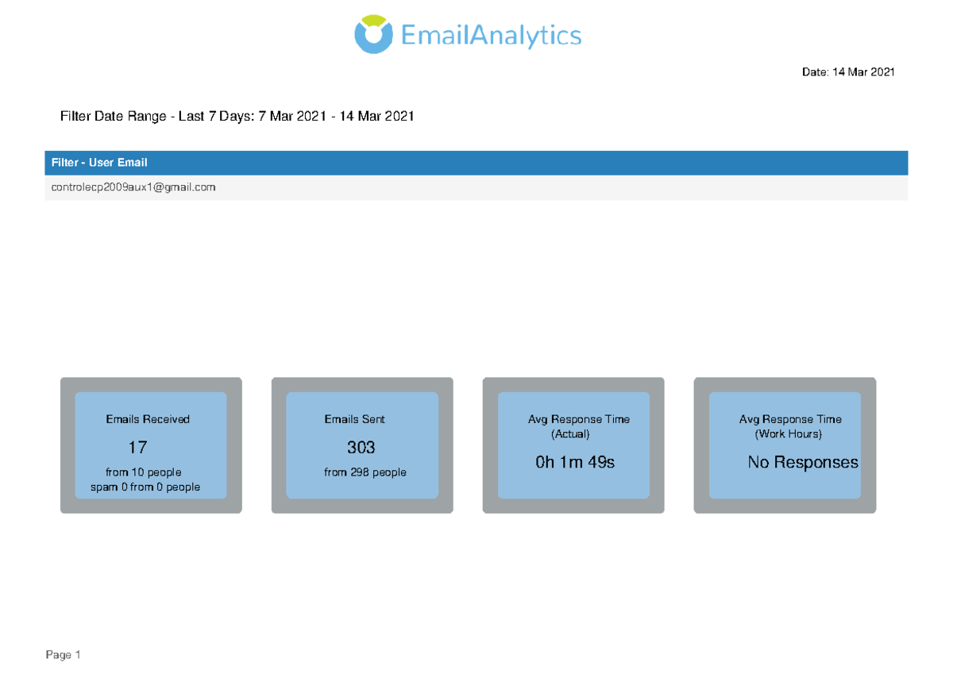Open the Avg Response Time (Actual) card
This screenshot has height=674, width=953.
click(573, 445)
